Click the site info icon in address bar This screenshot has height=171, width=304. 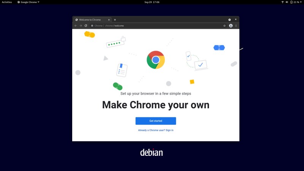point(92,25)
